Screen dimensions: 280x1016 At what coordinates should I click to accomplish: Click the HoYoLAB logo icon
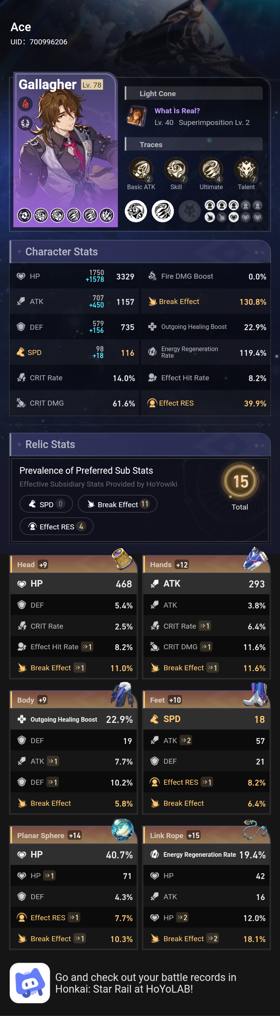click(30, 983)
